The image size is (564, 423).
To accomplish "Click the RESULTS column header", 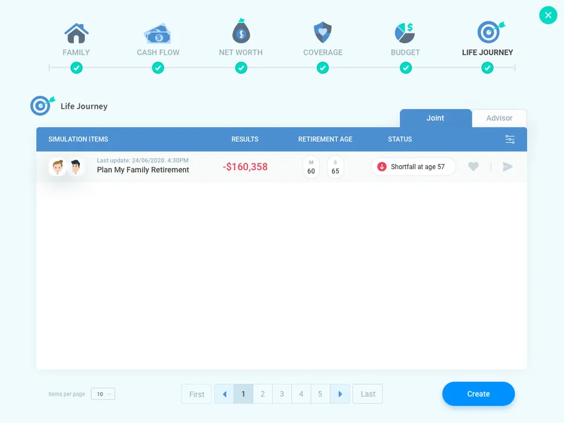I will [244, 139].
